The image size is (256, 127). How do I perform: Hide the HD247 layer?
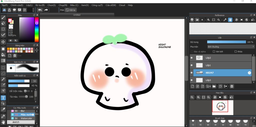[192, 73]
